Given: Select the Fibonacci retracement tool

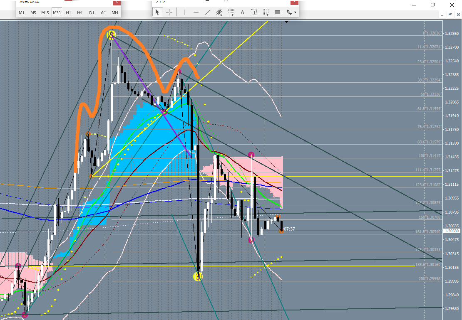Looking at the screenshot, I should [x=231, y=12].
